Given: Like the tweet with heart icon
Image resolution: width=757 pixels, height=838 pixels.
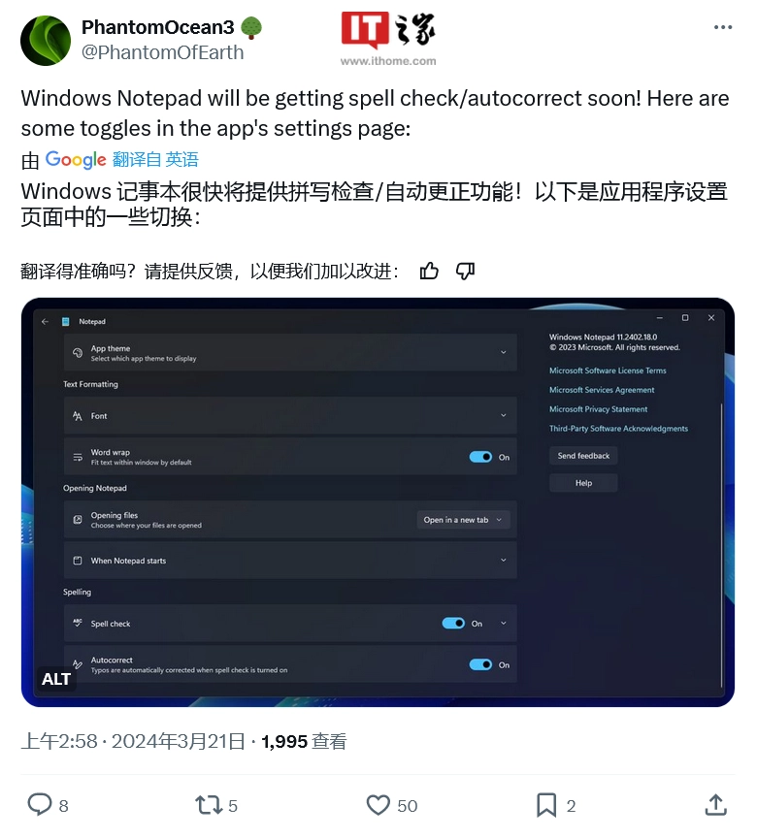Looking at the screenshot, I should click(378, 805).
